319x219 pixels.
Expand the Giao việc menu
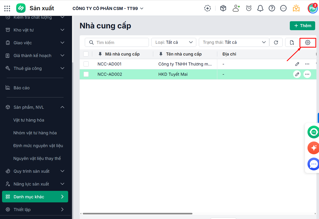coord(35,43)
